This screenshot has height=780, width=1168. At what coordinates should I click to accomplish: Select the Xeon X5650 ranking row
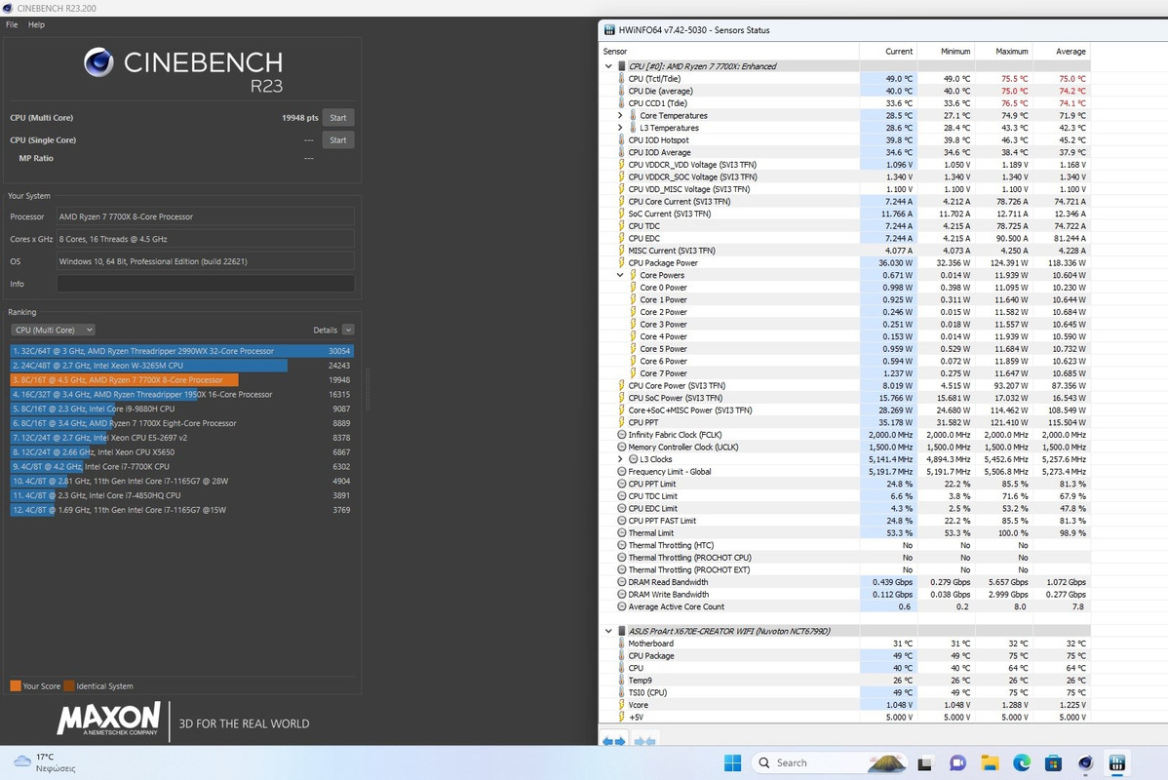pos(181,452)
